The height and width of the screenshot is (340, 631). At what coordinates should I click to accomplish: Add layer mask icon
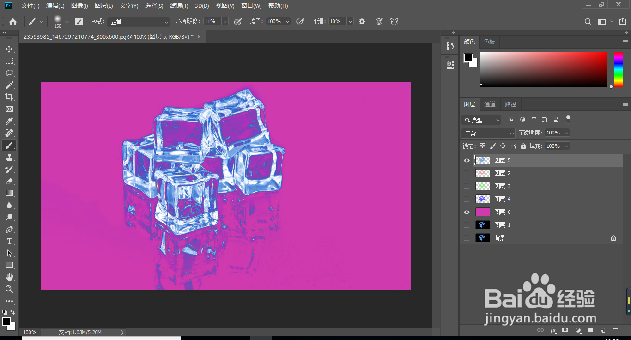coord(565,330)
